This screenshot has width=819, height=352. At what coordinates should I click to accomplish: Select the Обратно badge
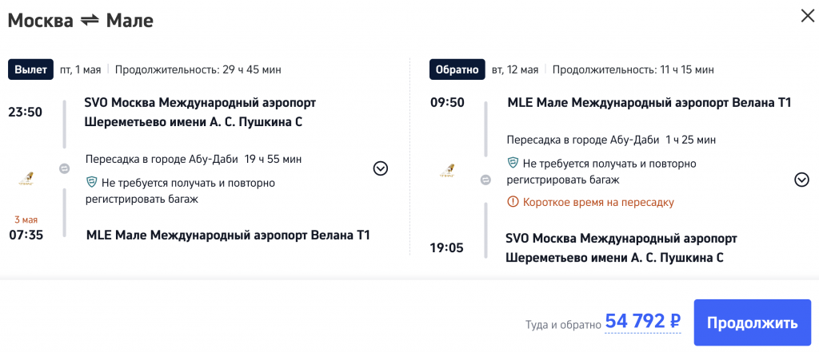(457, 69)
